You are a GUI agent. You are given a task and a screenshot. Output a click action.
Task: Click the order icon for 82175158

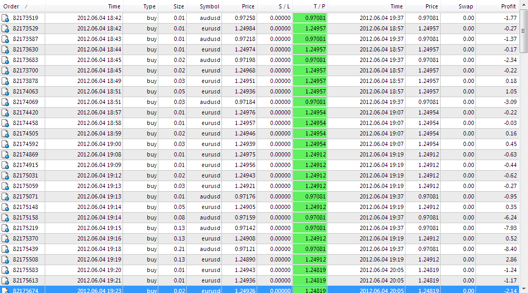point(5,217)
